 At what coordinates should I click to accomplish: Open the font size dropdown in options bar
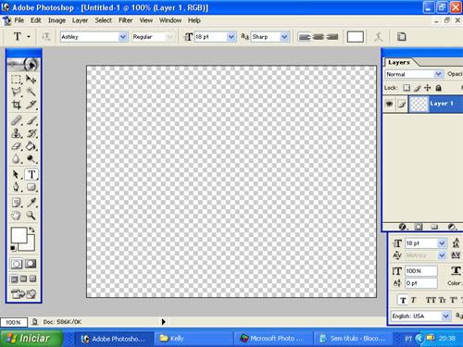[231, 37]
